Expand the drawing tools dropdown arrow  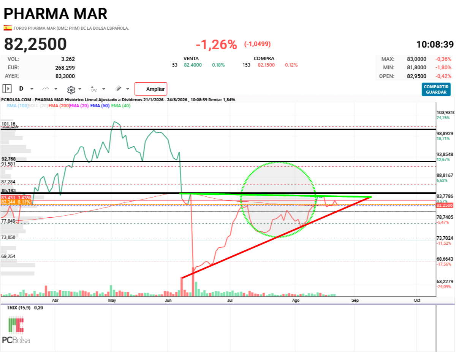tap(128, 89)
